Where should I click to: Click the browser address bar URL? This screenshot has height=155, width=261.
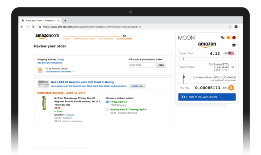click(x=92, y=27)
